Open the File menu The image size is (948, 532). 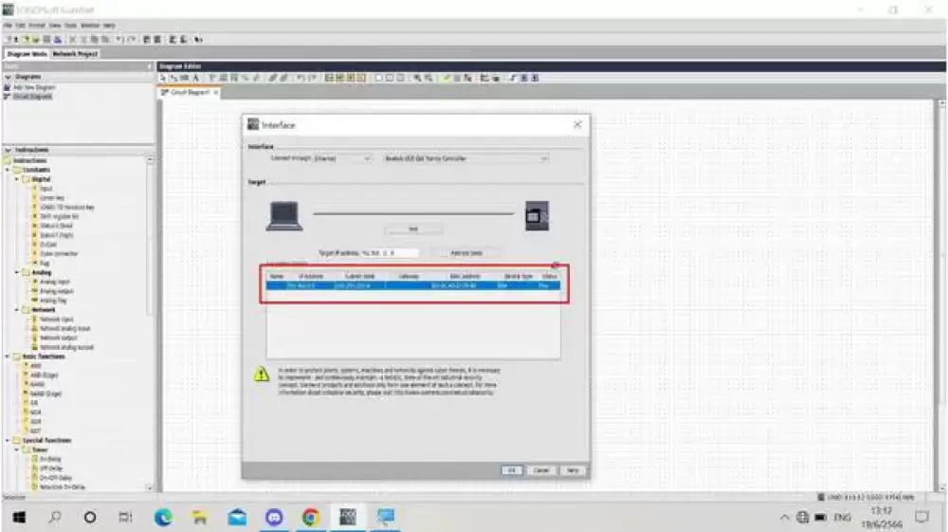[8, 26]
